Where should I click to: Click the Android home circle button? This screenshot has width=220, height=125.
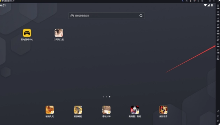[218, 116]
